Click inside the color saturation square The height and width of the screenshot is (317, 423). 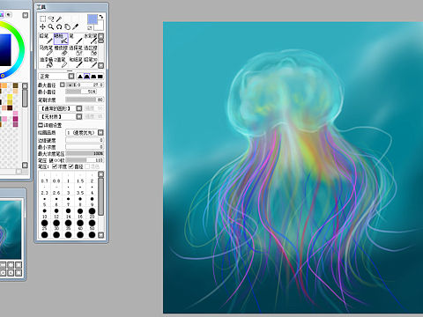(5, 50)
